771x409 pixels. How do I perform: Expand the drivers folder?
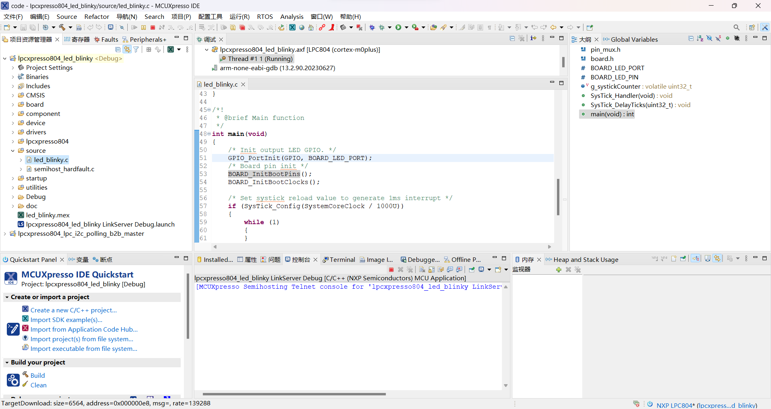13,132
